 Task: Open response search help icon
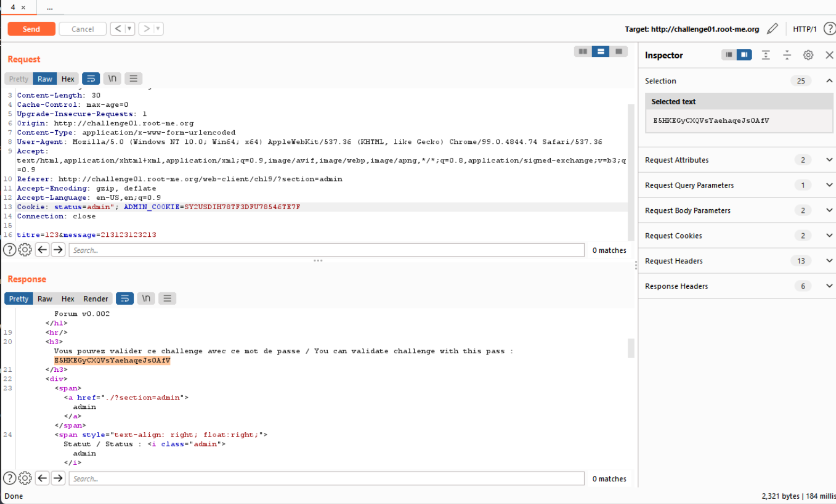(10, 478)
